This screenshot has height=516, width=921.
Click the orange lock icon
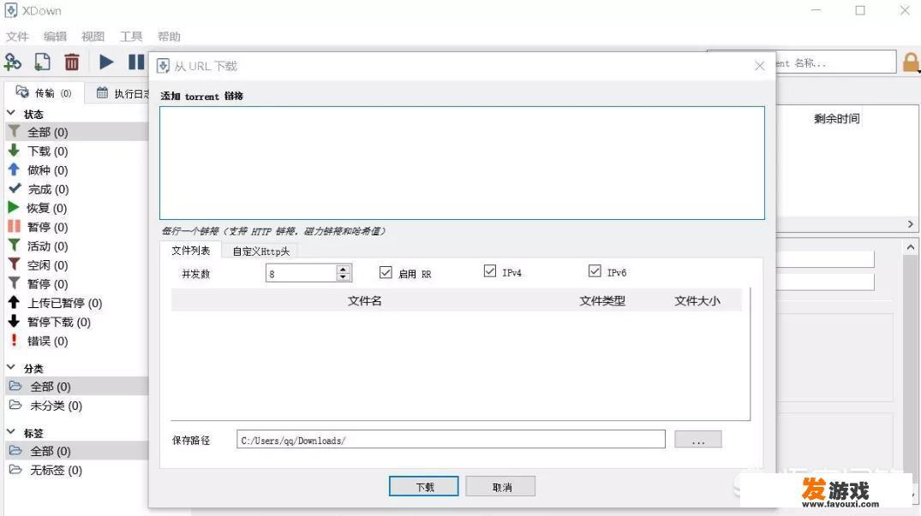(x=911, y=62)
